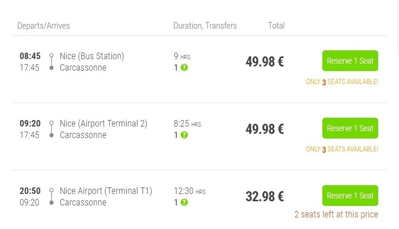Viewport: 399px width, 229px height.
Task: Reserve 1 seat on the 09:20 departure
Action: 350,128
